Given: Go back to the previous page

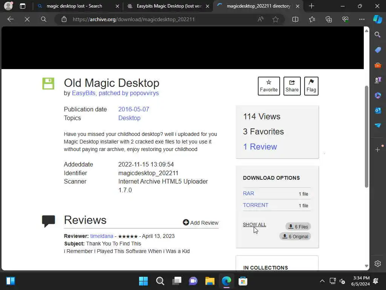Looking at the screenshot, I should click(10, 19).
